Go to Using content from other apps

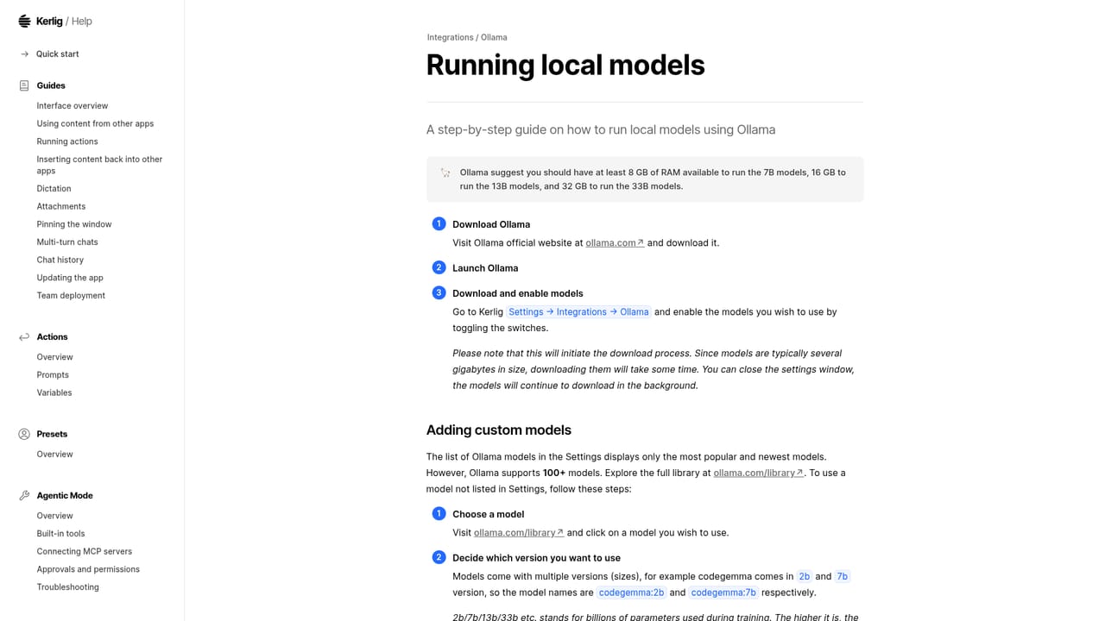95,123
